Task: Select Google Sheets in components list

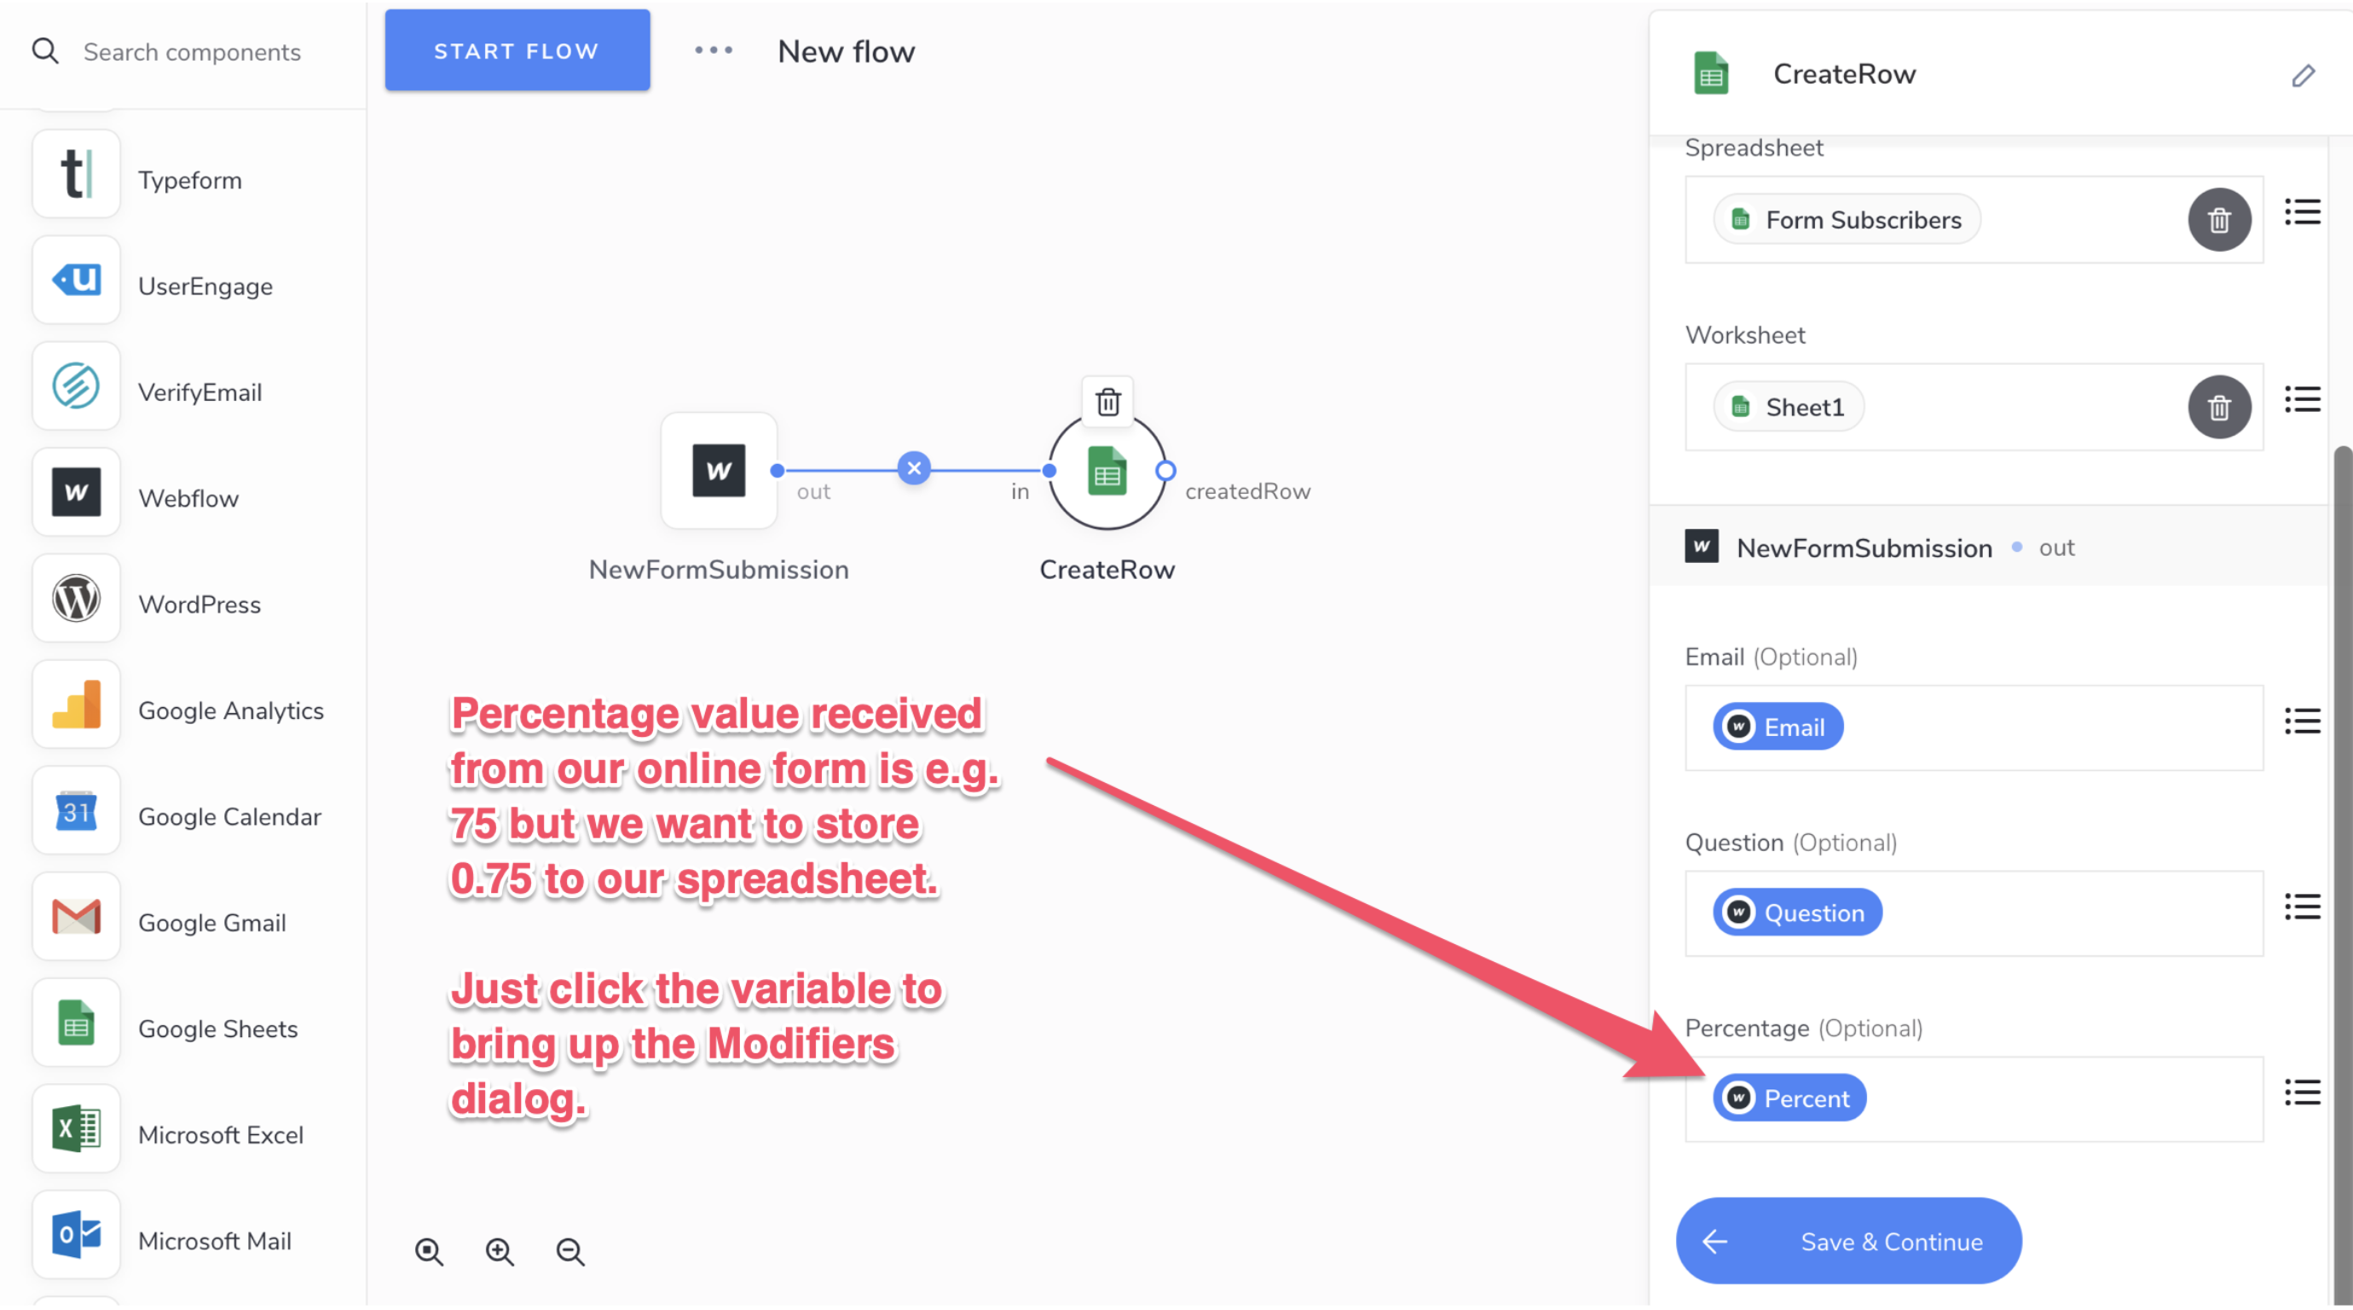Action: (x=217, y=1029)
